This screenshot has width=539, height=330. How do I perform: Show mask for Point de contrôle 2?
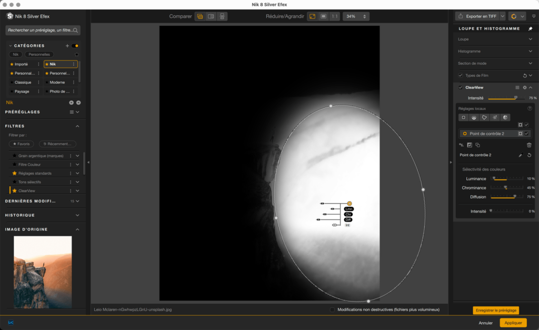pos(521,133)
